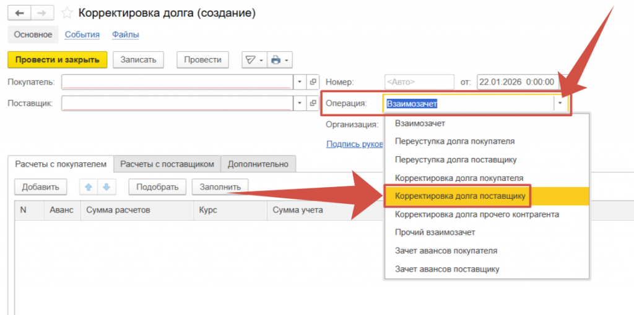Expand the Поставщик dropdown list

300,103
